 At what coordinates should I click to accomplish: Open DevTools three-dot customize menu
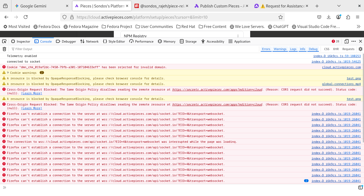[x=354, y=41]
